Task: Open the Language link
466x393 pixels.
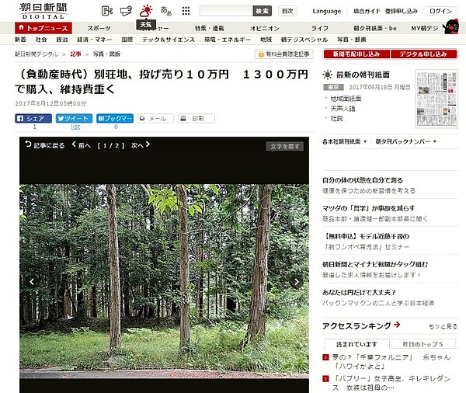Action: point(327,12)
